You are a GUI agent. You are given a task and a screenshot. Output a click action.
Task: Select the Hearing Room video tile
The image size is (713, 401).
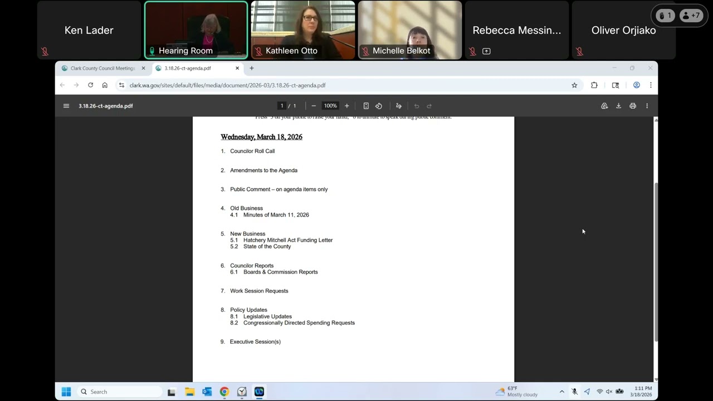pos(196,30)
